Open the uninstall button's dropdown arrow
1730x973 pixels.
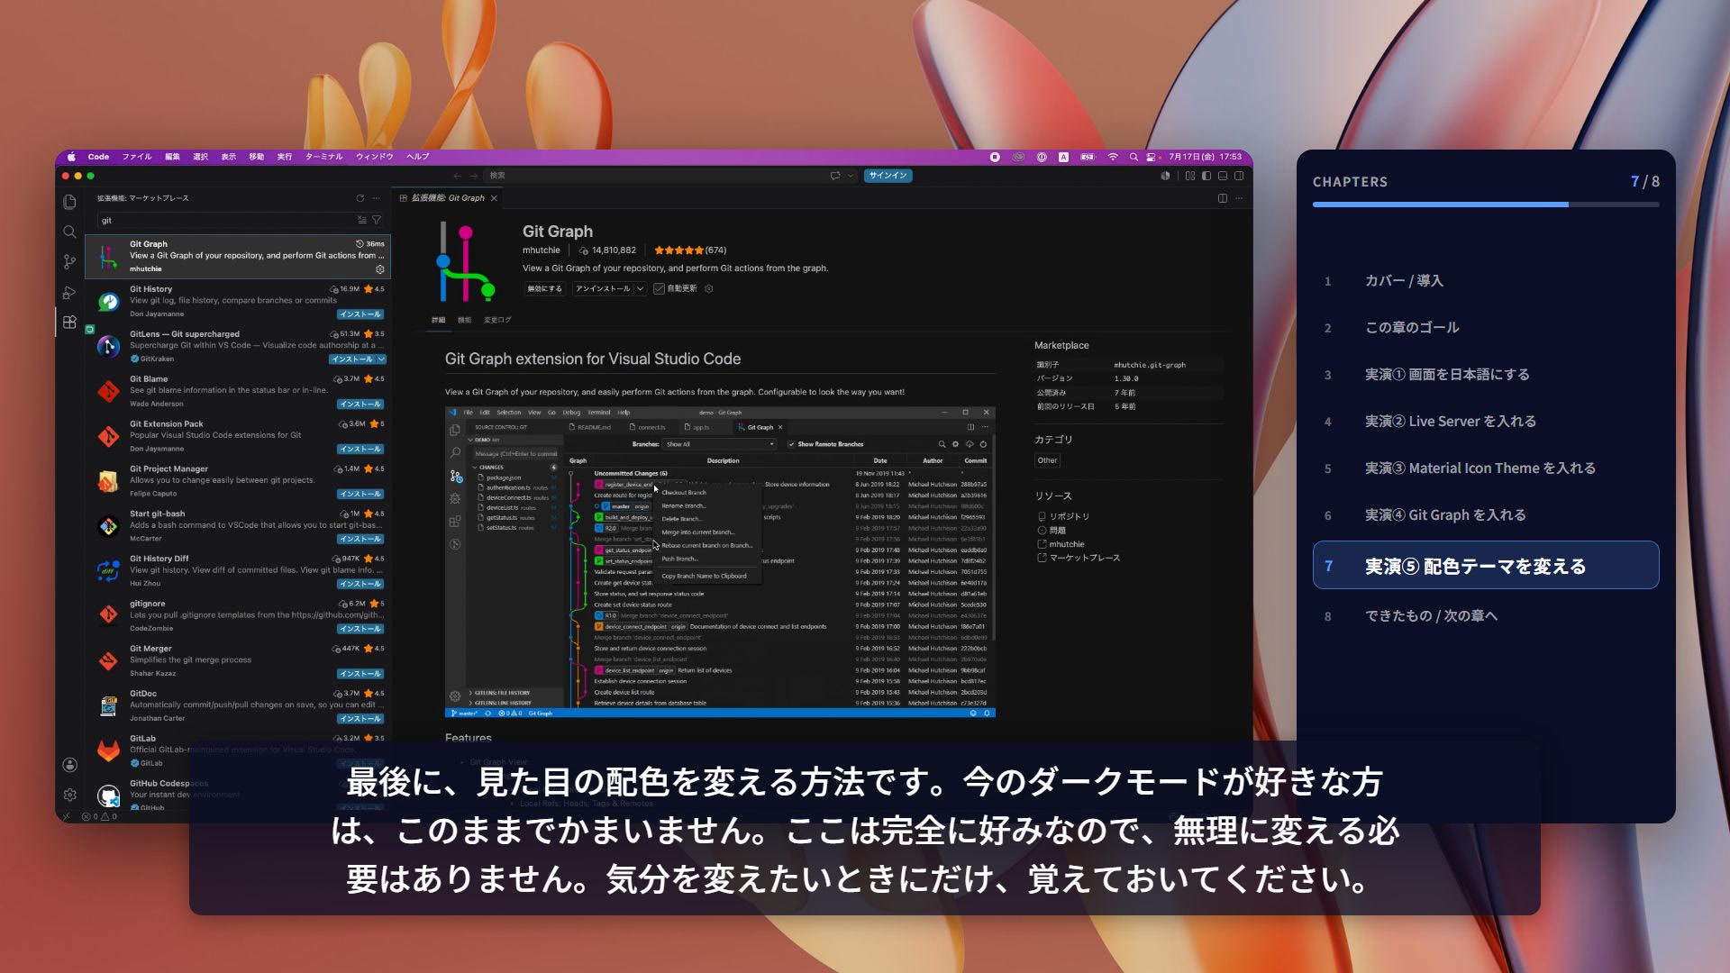click(640, 289)
